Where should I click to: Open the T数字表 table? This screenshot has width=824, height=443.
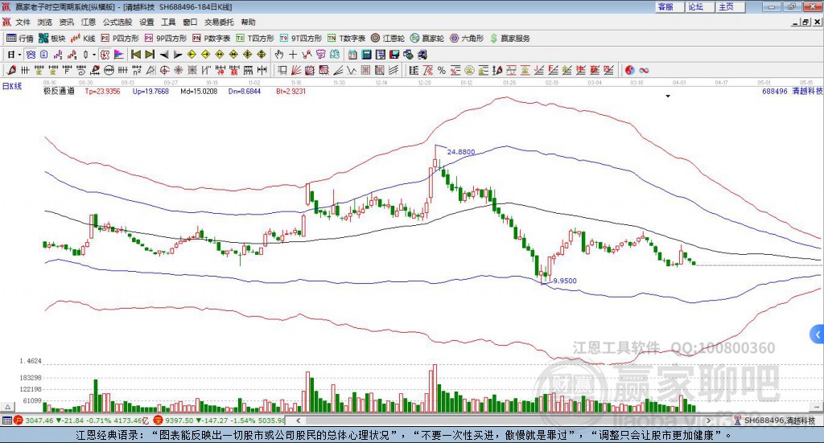[346, 39]
